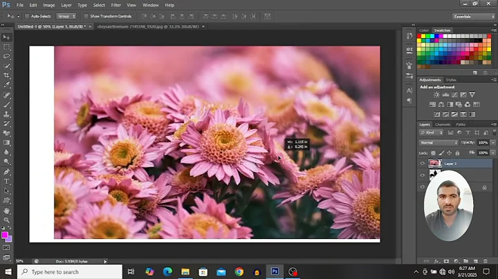This screenshot has width=498, height=279.
Task: Add a Curves adjustment
Action: [454, 95]
